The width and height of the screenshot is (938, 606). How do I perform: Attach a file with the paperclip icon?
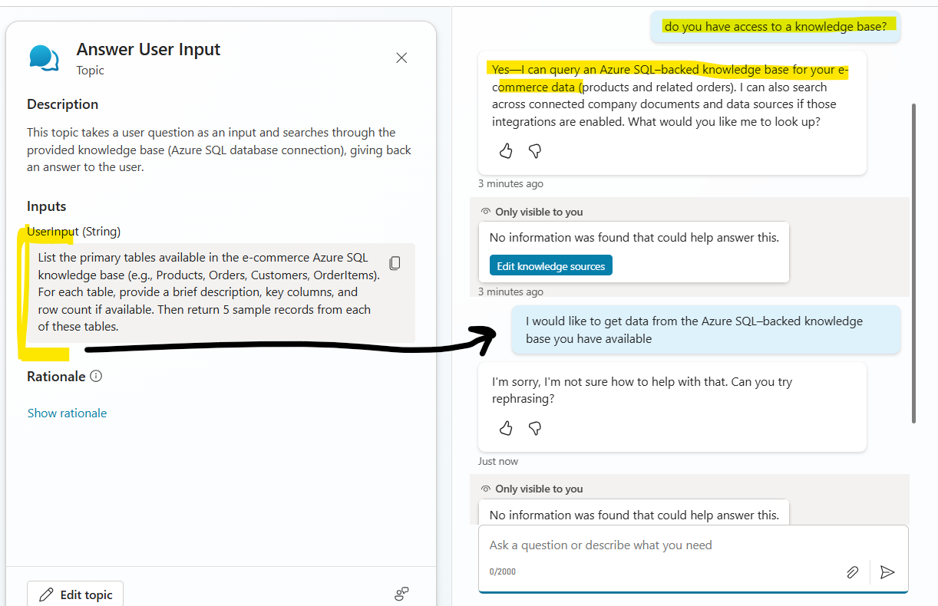[852, 572]
